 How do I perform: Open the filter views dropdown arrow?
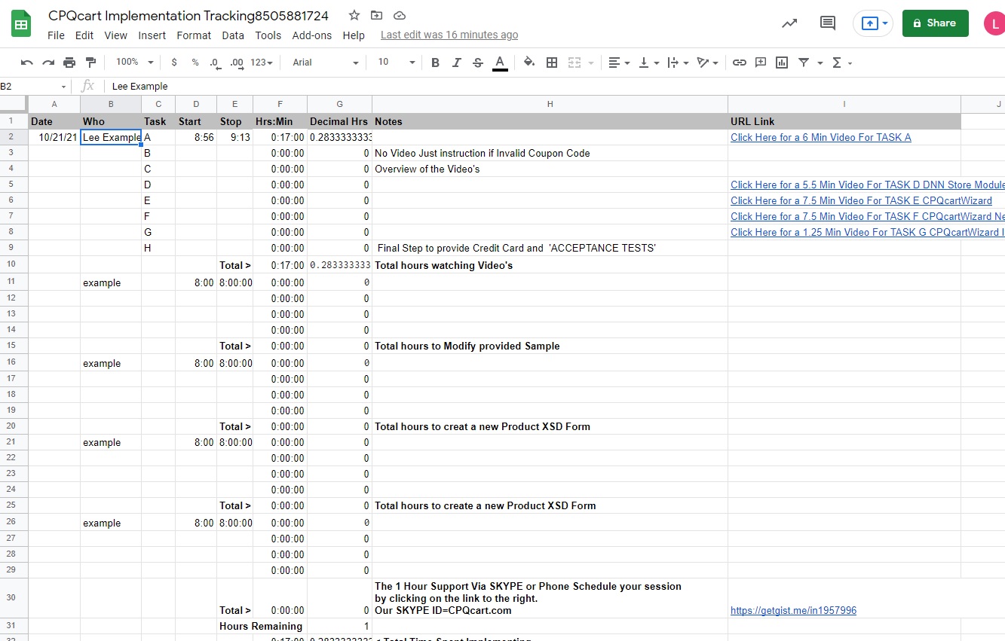(819, 63)
